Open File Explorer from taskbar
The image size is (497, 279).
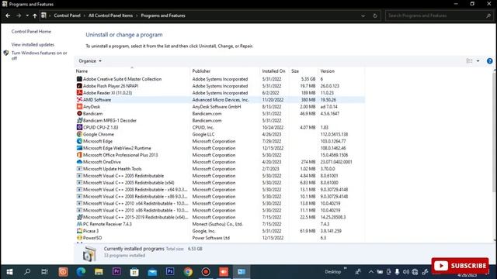(x=99, y=272)
